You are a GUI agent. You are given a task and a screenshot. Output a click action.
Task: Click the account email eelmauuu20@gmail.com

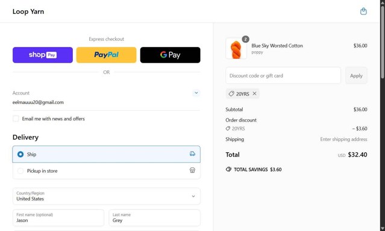pyautogui.click(x=38, y=102)
